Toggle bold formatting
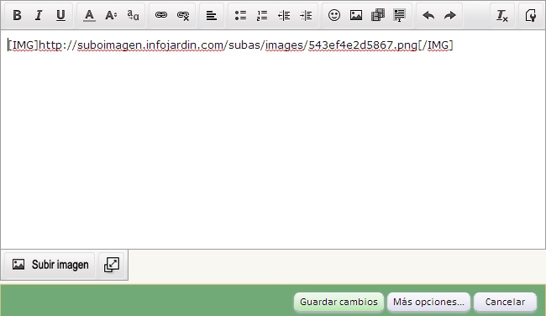Image resolution: width=546 pixels, height=316 pixels. point(17,15)
